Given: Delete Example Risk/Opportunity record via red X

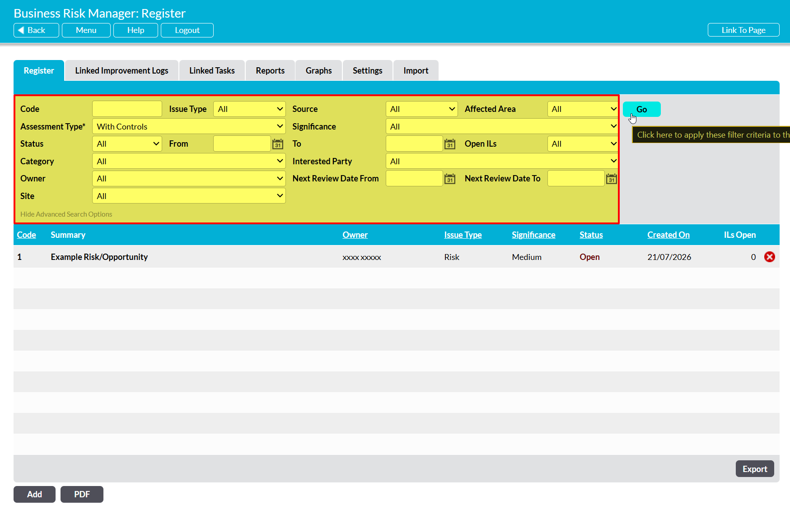Looking at the screenshot, I should coord(770,257).
